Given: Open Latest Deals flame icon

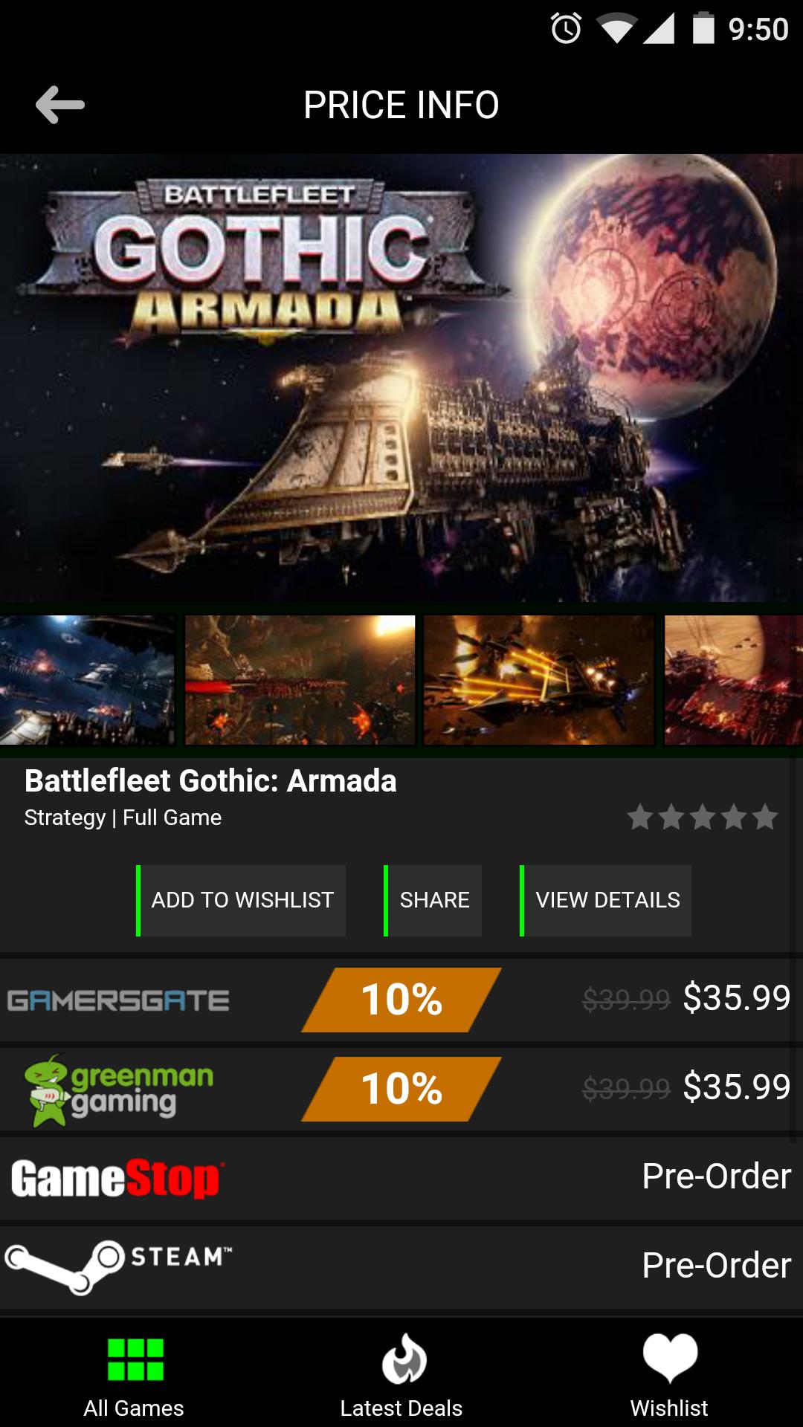Looking at the screenshot, I should pyautogui.click(x=403, y=1359).
